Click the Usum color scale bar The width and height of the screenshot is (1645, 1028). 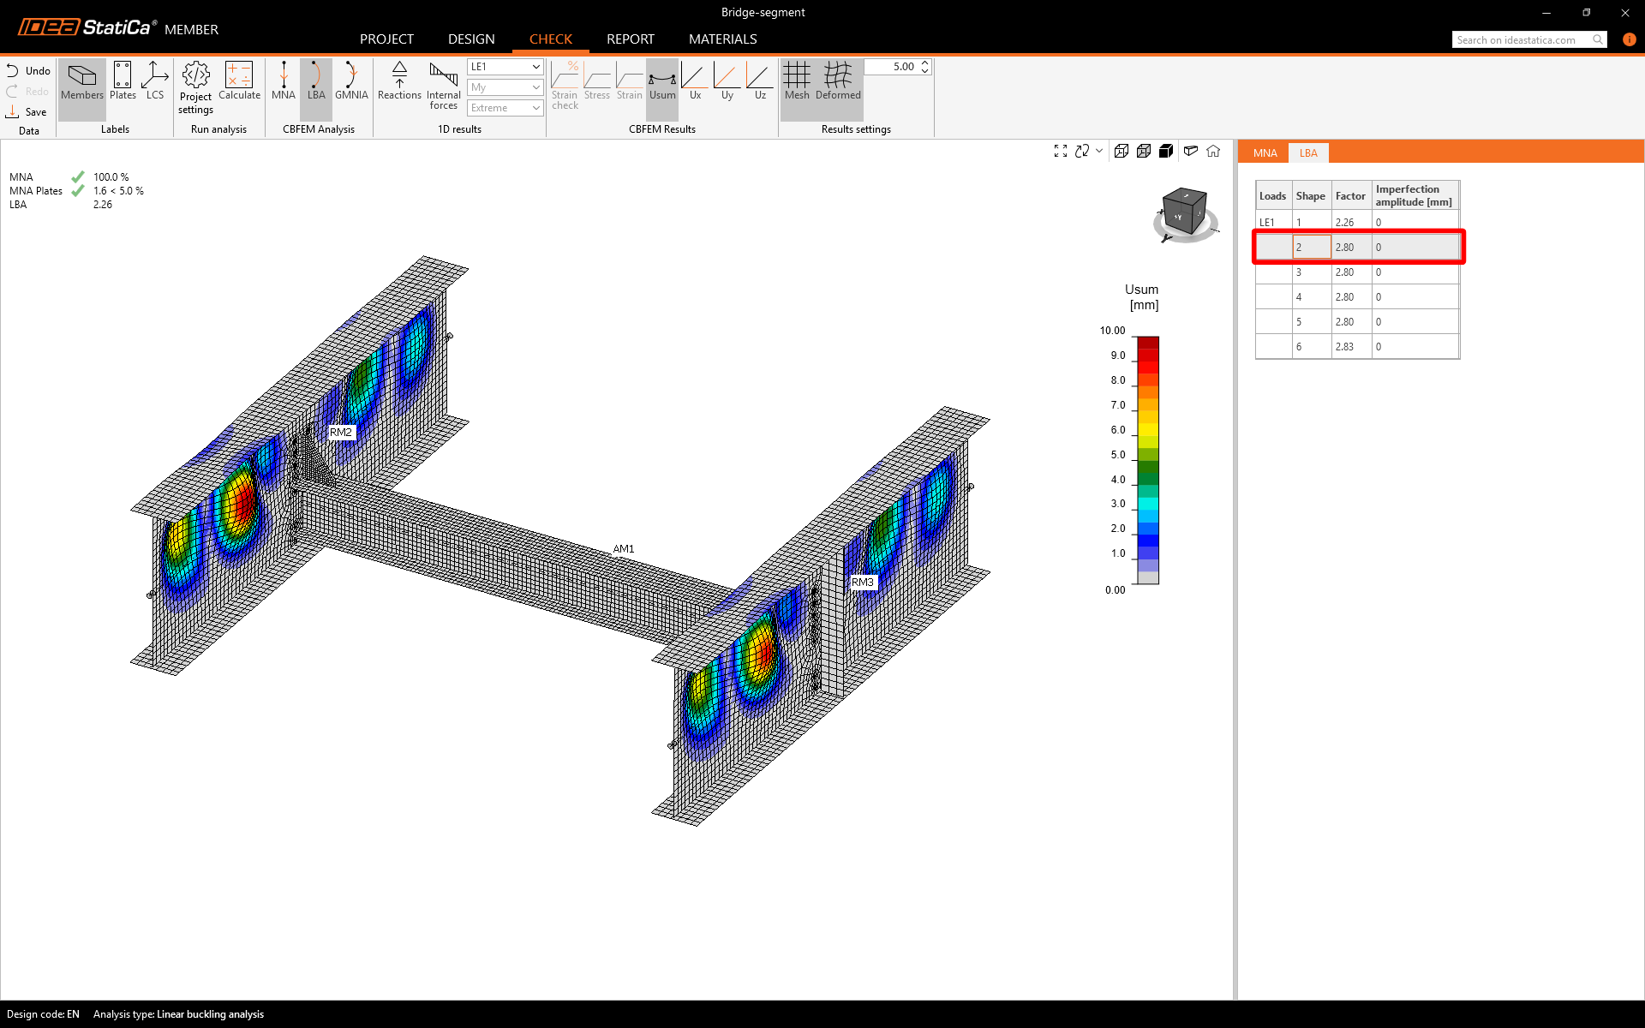(1148, 460)
